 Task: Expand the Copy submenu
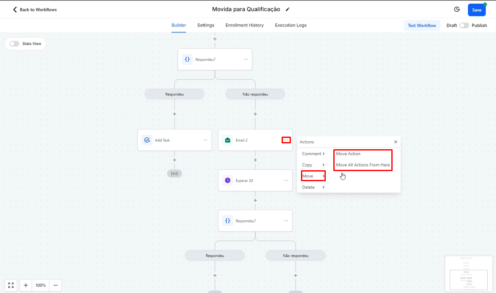click(313, 165)
